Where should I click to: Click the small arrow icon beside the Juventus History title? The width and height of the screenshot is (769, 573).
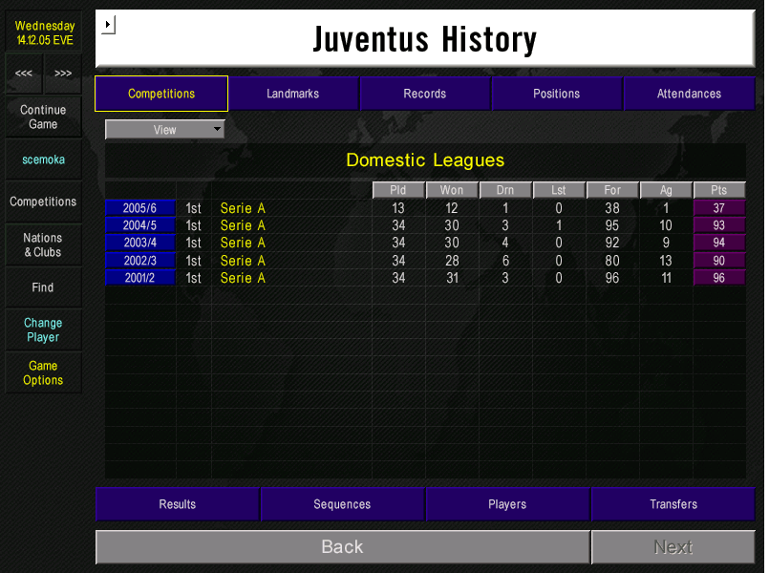click(x=108, y=25)
